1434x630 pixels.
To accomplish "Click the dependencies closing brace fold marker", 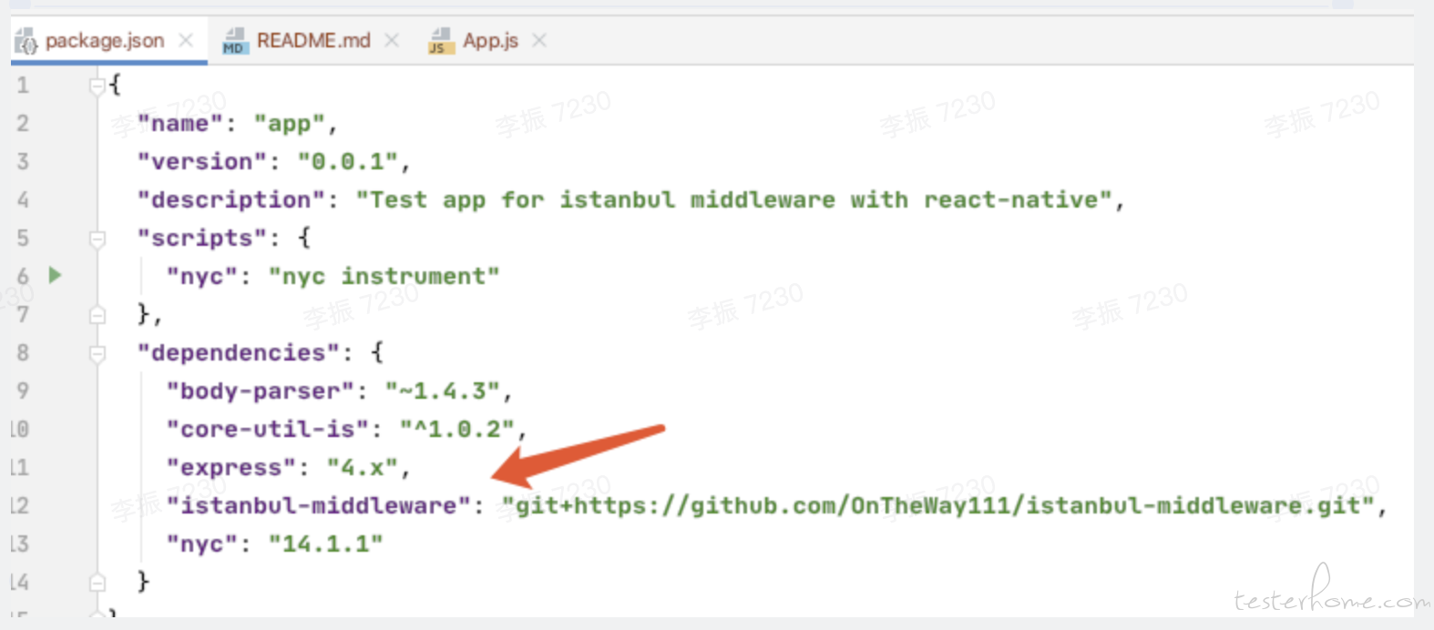I will click(x=97, y=583).
